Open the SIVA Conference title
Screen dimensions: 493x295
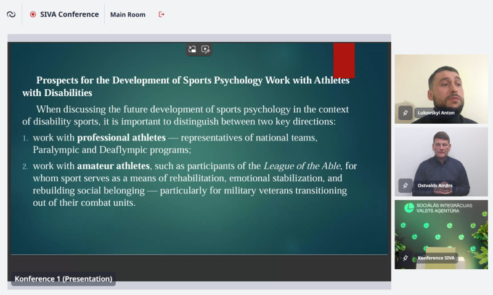click(x=70, y=14)
